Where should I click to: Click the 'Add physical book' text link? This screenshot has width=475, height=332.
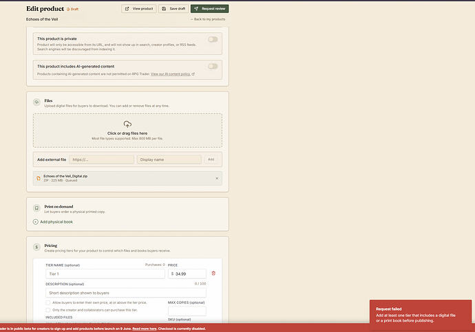click(56, 222)
